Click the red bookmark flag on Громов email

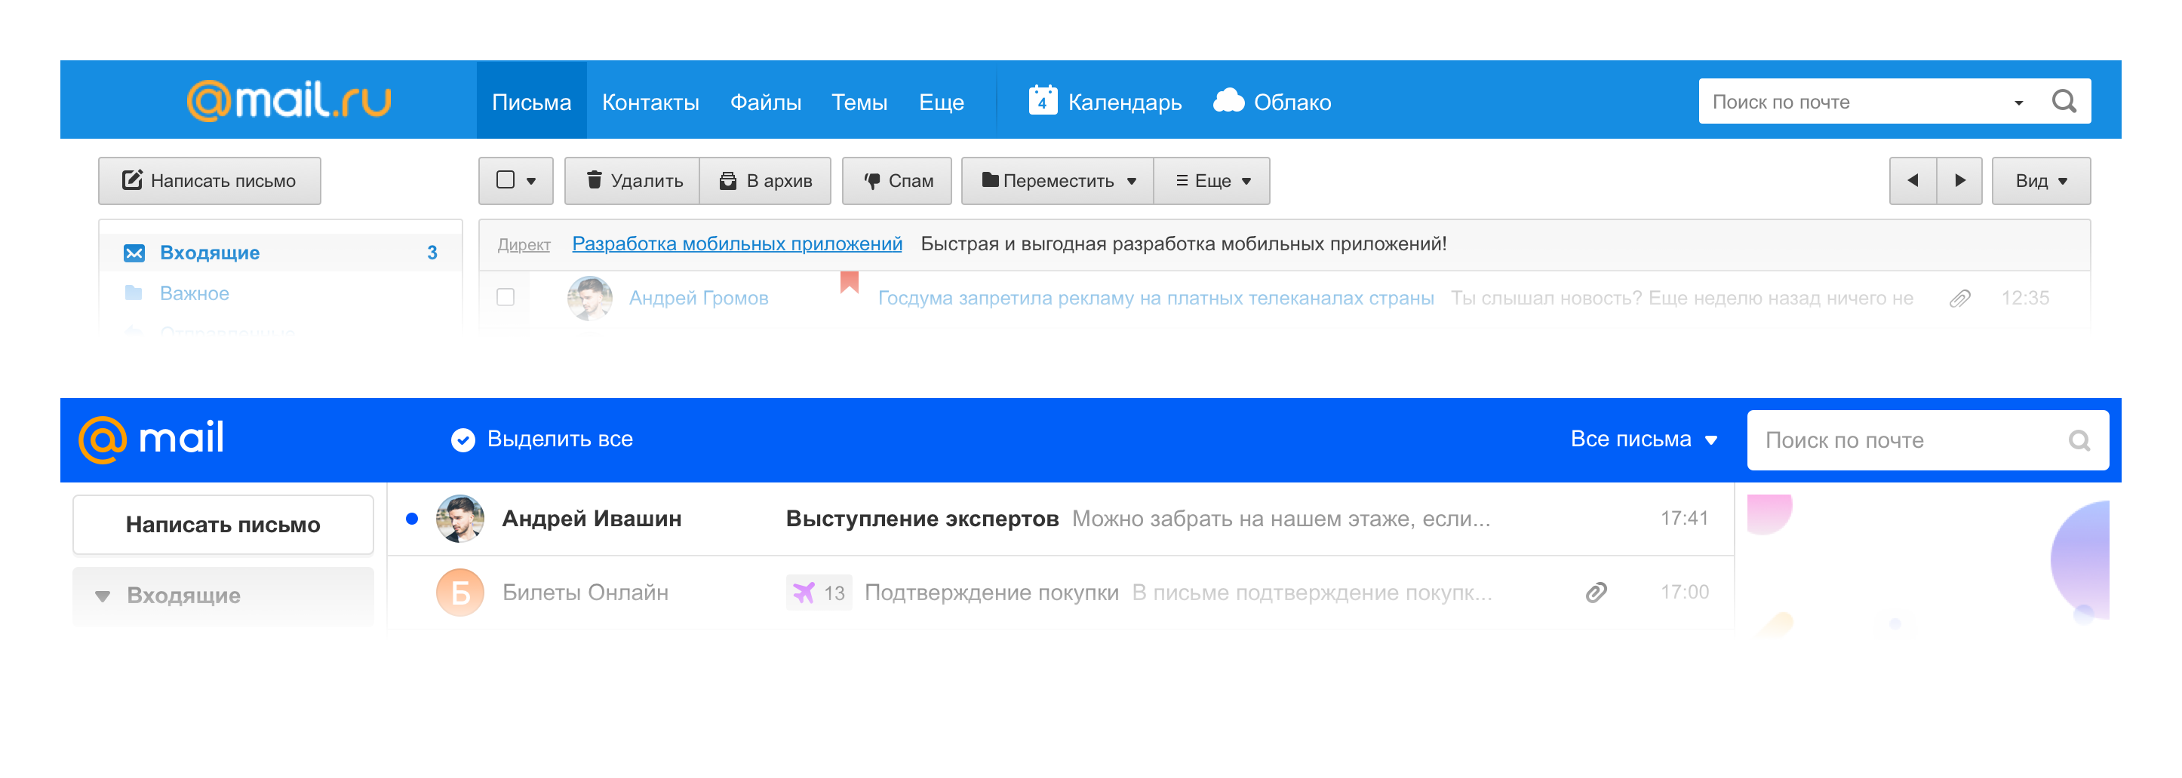pyautogui.click(x=849, y=282)
